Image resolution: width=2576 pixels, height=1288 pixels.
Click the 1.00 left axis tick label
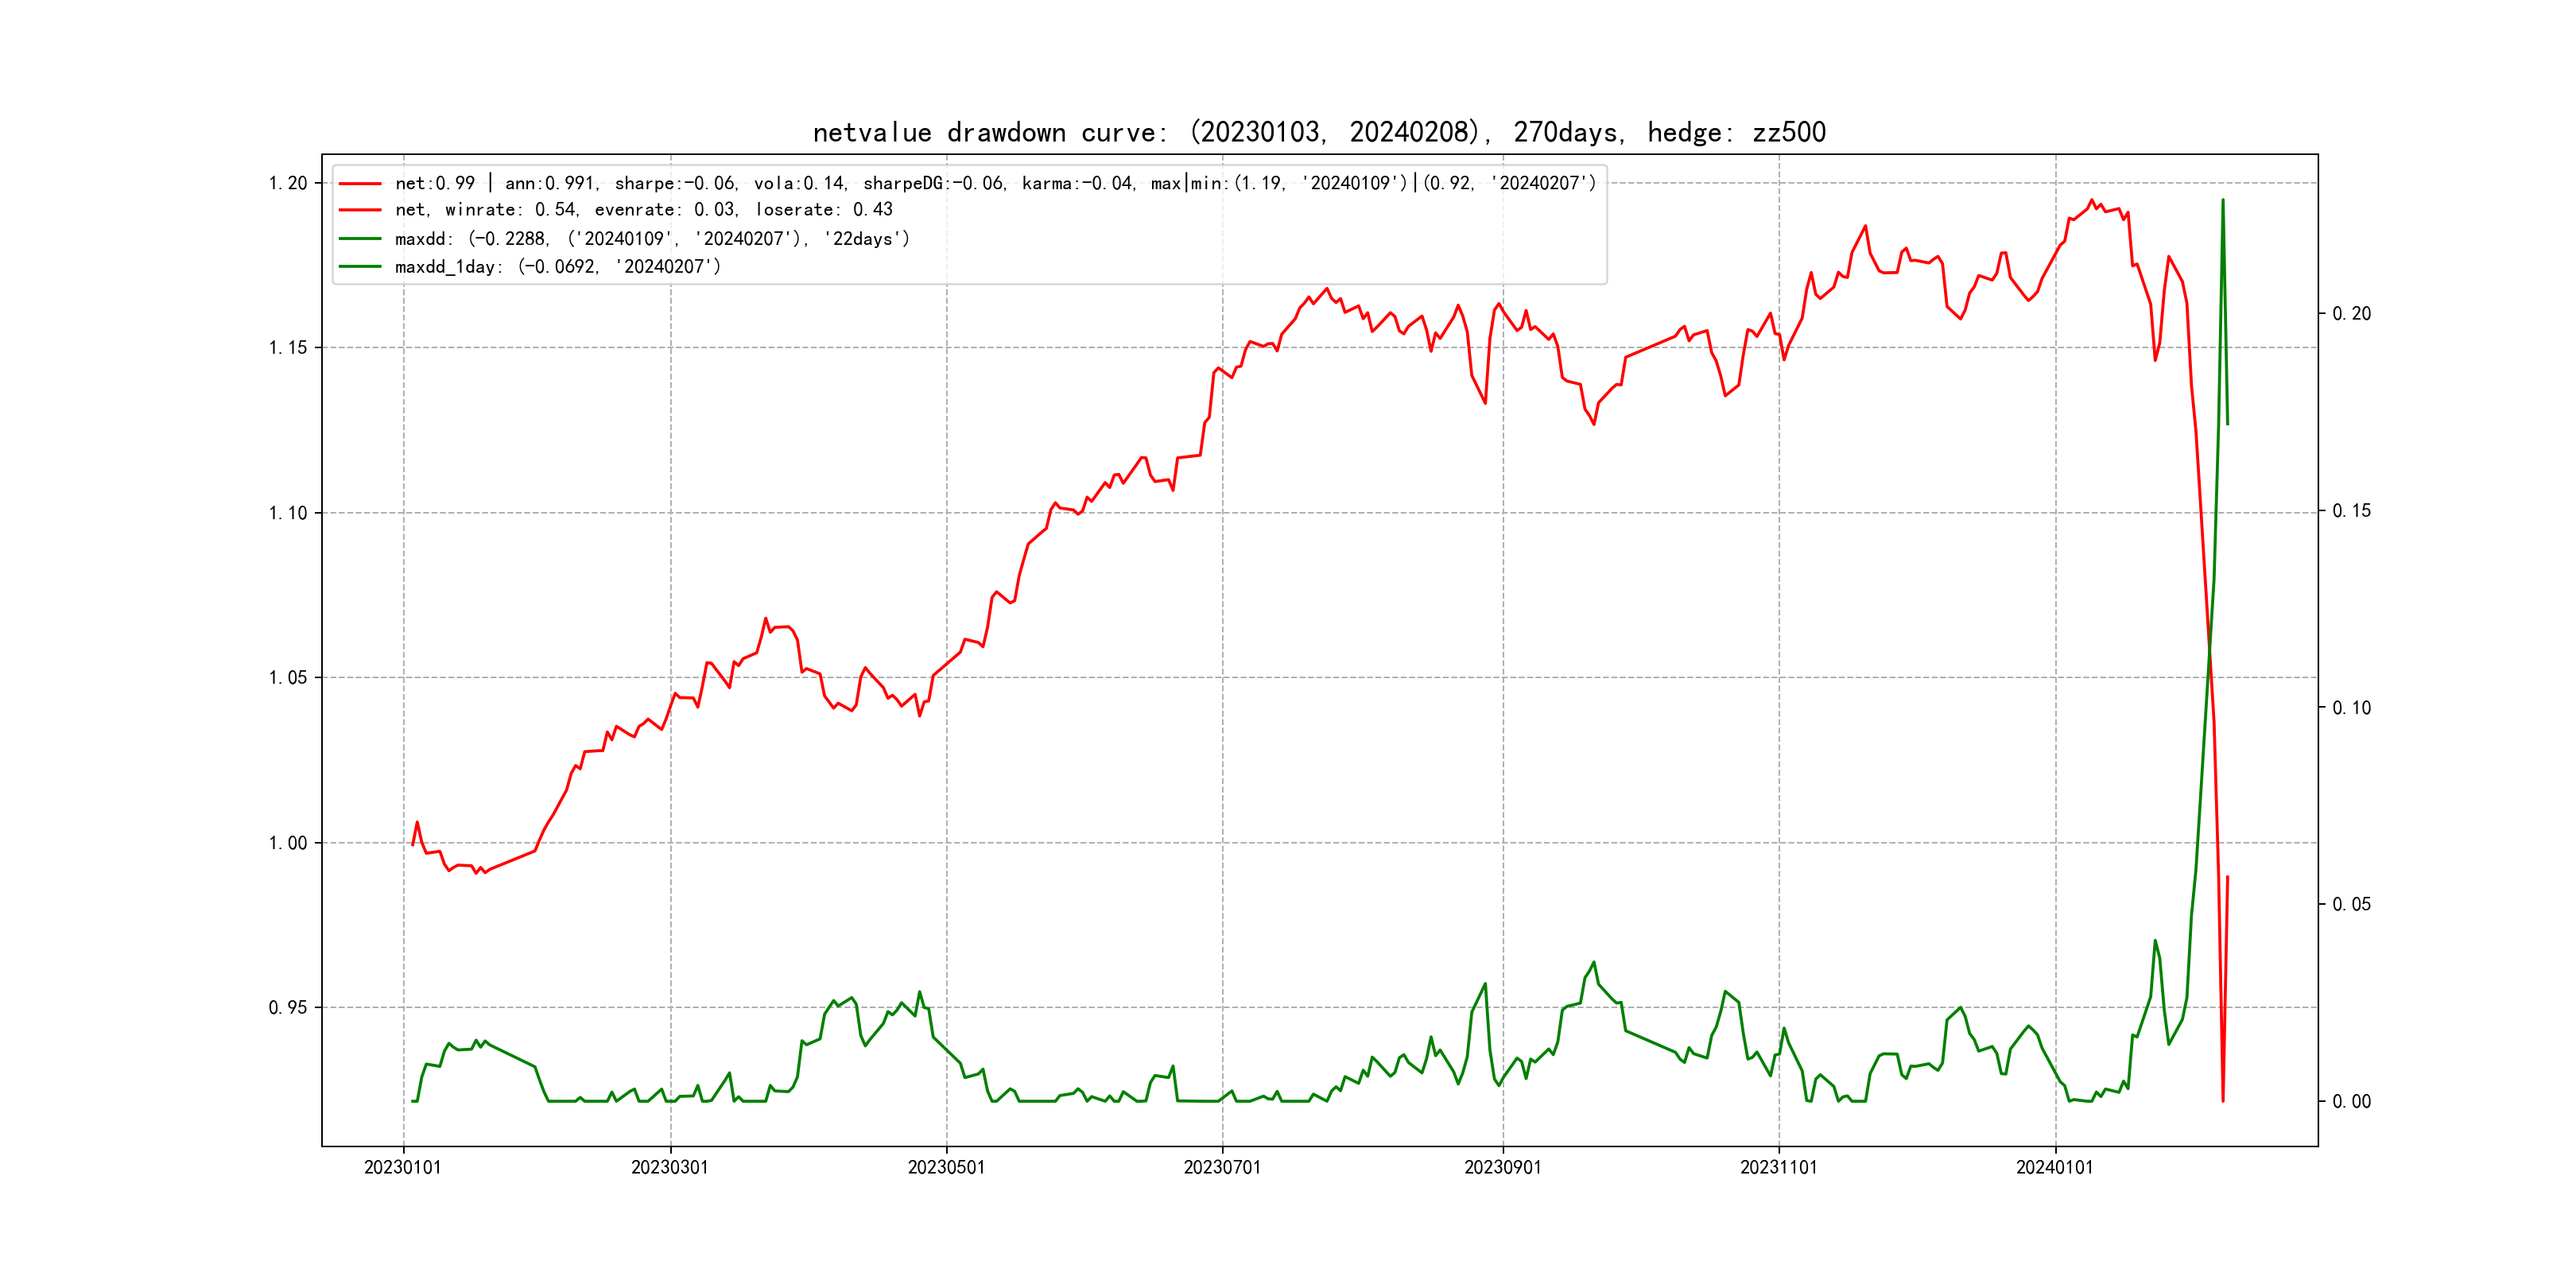coord(288,843)
